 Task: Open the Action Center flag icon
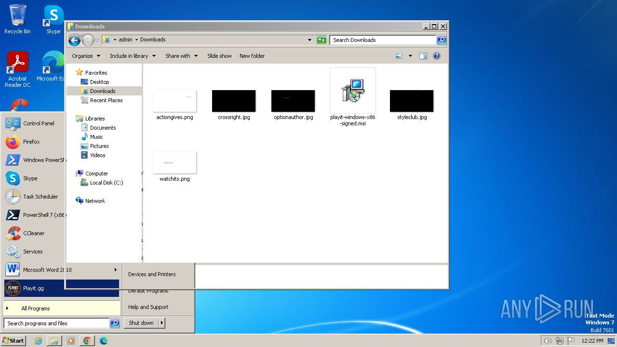(x=571, y=341)
